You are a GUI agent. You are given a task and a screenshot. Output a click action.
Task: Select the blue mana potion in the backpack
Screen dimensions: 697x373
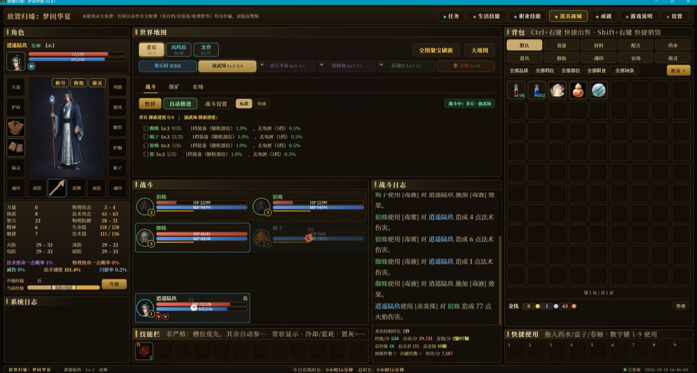point(536,90)
